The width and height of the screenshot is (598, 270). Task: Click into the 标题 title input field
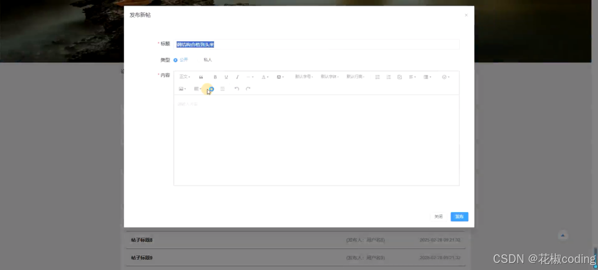point(316,45)
